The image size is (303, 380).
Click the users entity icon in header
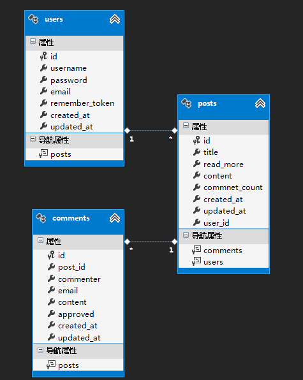click(33, 19)
